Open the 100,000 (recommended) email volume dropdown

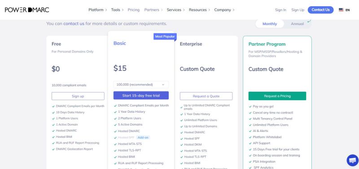coord(141,84)
